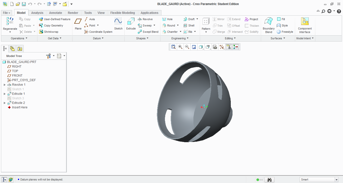The width and height of the screenshot is (343, 183).
Task: Open a file with the folder icon
Action: [x=18, y=4]
